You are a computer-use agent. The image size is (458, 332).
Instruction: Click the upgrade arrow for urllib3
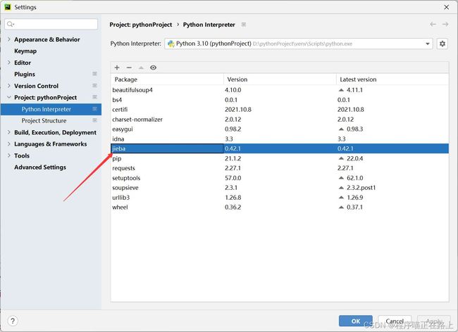tap(341, 198)
